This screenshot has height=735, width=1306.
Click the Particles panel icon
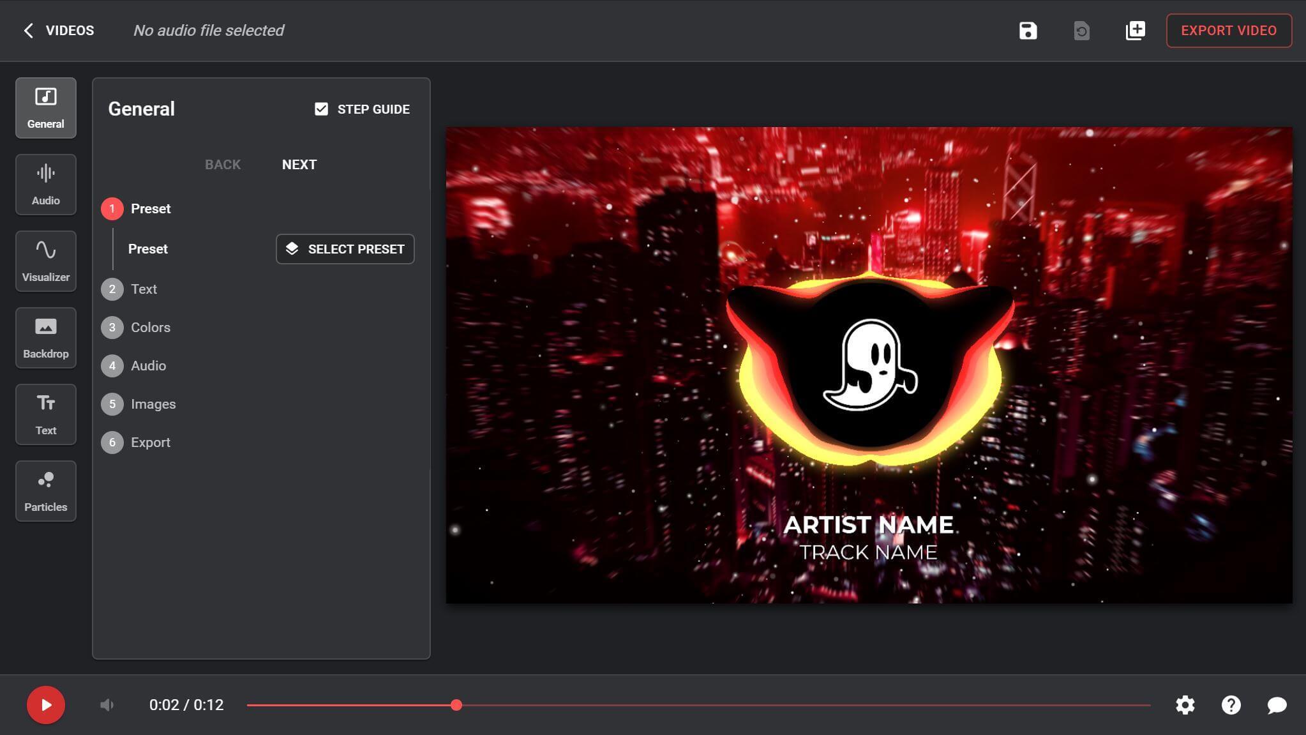(x=45, y=491)
